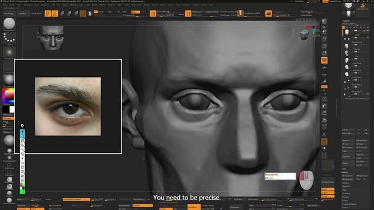Click the Zoom3D icon on right shelf
Screen dimensions: 374x210
[324, 113]
